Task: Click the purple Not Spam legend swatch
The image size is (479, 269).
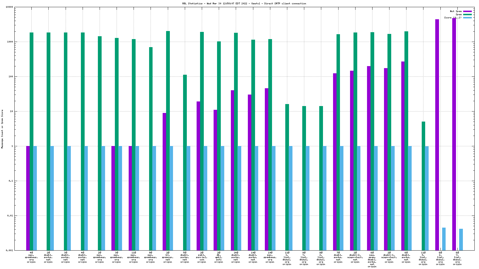Action: pyautogui.click(x=467, y=11)
